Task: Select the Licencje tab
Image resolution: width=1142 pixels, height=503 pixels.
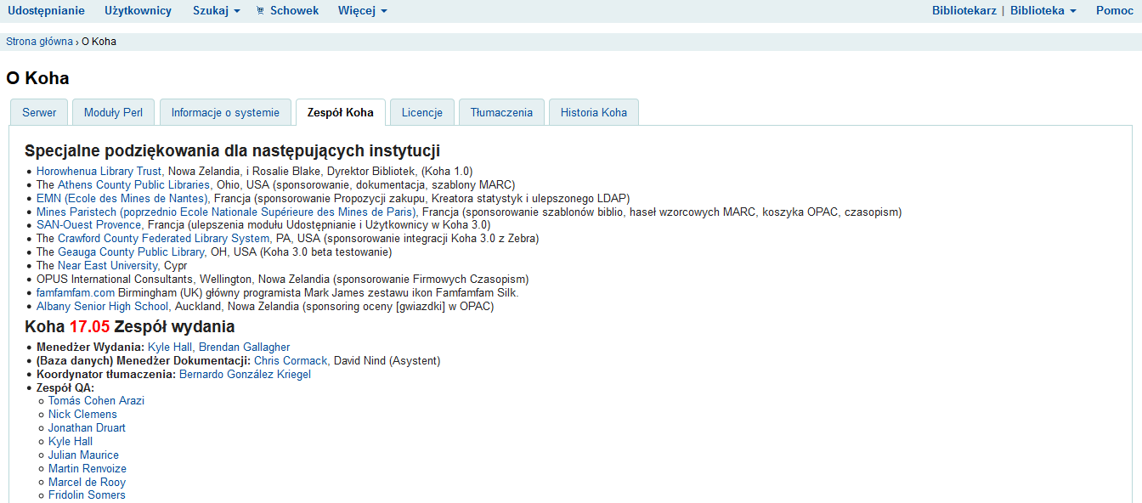Action: [x=421, y=112]
